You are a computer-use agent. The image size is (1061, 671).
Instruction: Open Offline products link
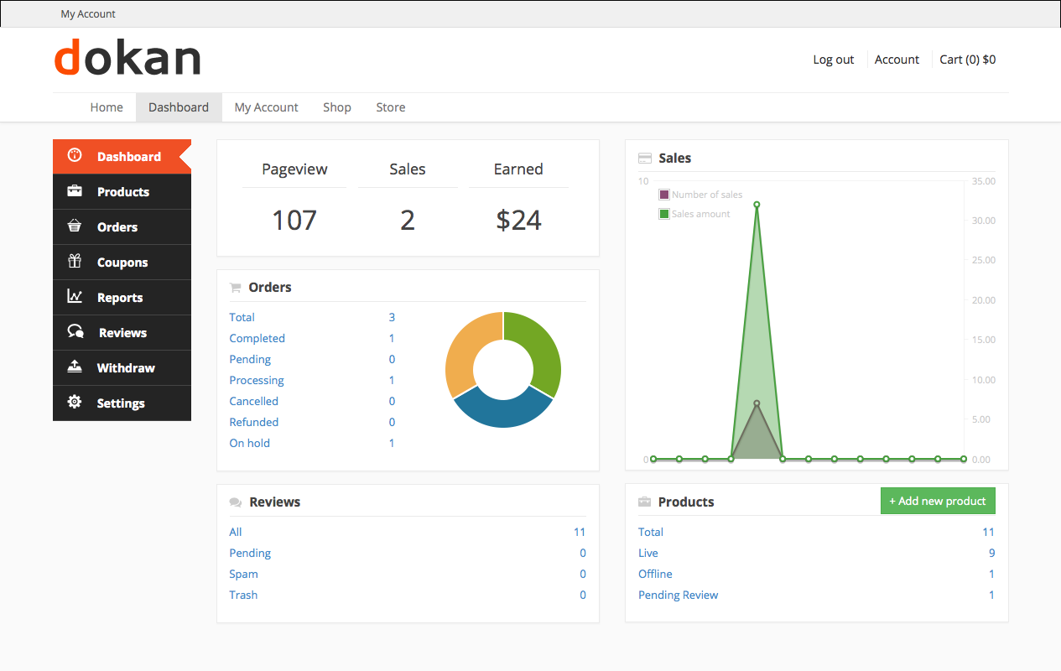656,574
